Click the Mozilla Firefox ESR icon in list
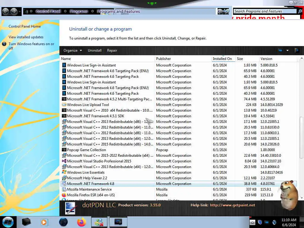The width and height of the screenshot is (304, 228). pyautogui.click(x=64, y=195)
